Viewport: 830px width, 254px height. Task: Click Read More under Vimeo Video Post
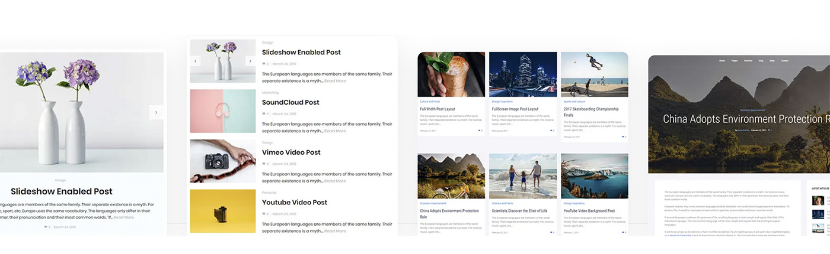335,181
